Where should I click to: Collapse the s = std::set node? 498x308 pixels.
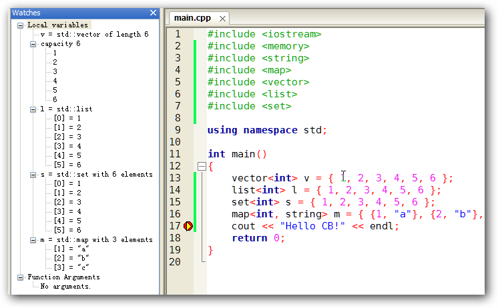(33, 175)
